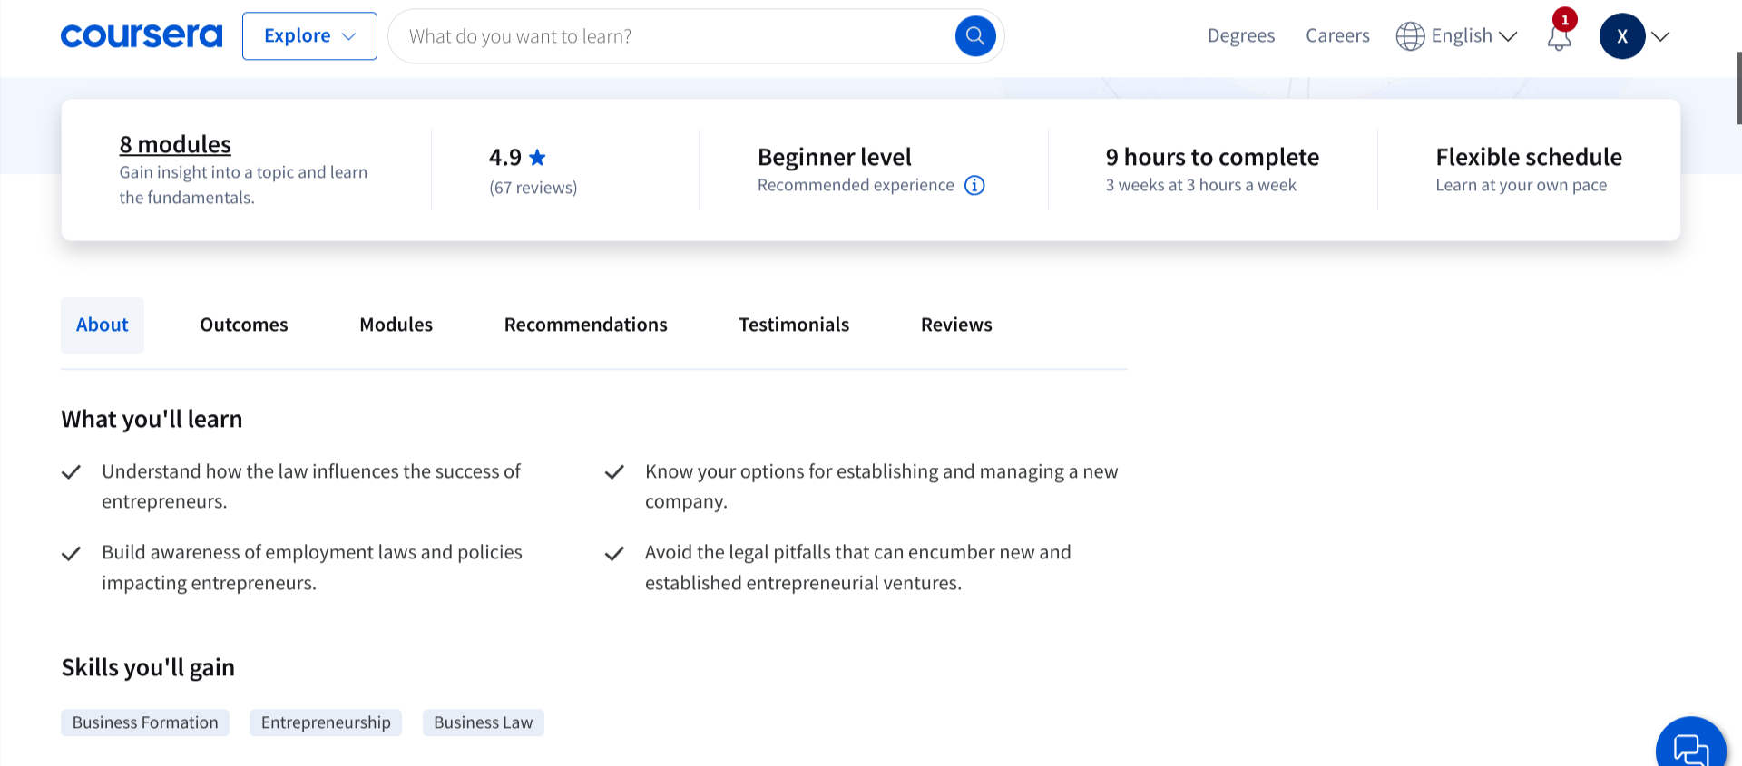Viewport: 1742px width, 766px height.
Task: Open the Testimonials tab
Action: click(794, 325)
